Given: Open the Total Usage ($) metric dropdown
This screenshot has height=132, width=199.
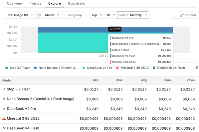Looking at the screenshot, I should coord(20,15).
